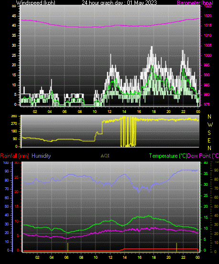Click the red "25" rainfall axis value
Image resolution: width=219 pixels, height=264 pixels.
17,178
